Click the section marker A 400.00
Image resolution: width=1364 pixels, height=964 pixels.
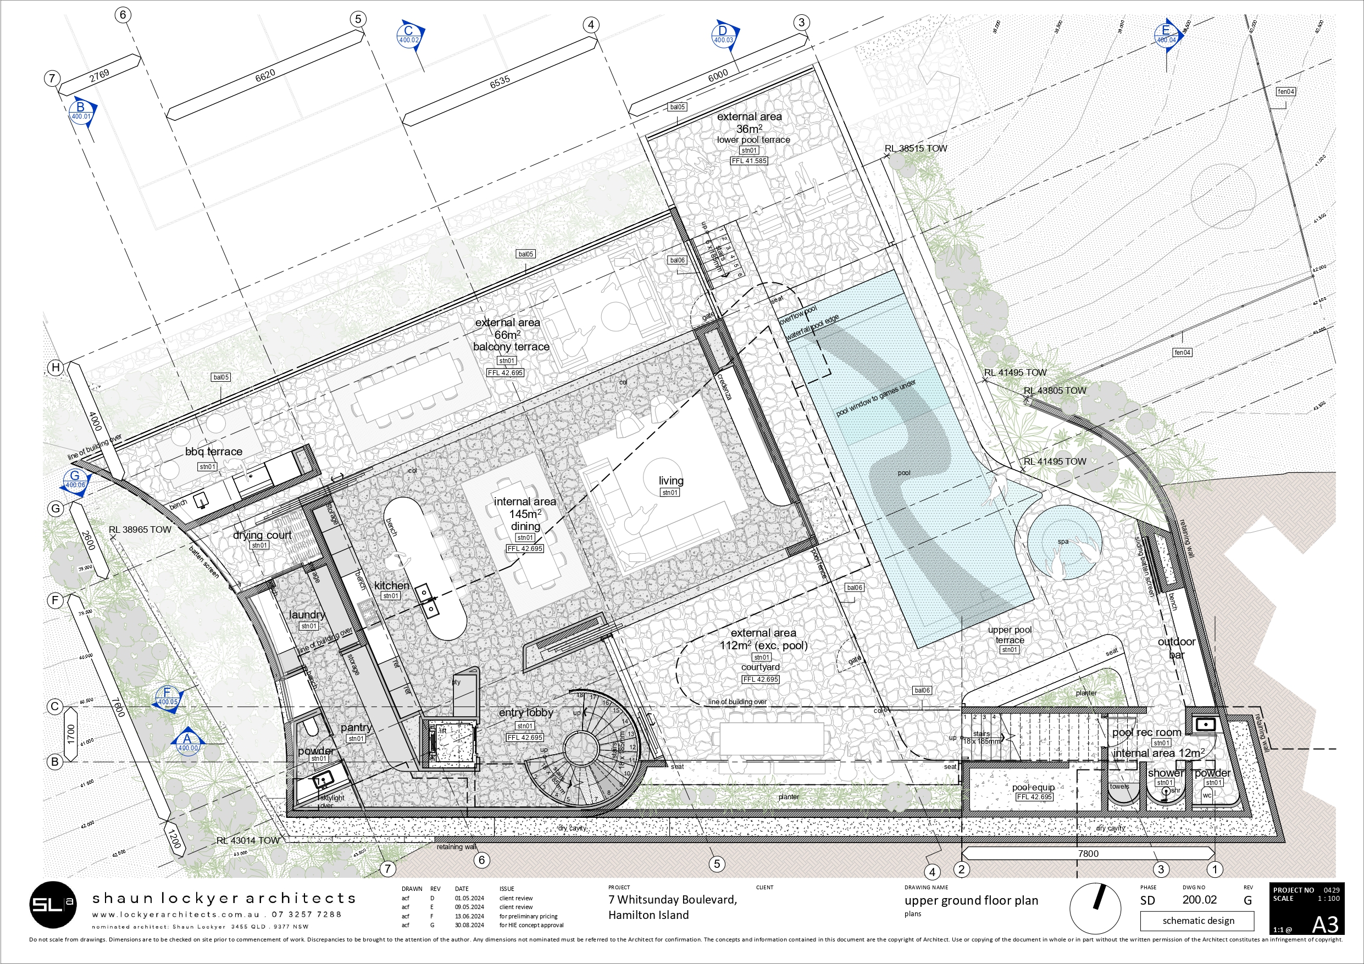click(x=188, y=743)
